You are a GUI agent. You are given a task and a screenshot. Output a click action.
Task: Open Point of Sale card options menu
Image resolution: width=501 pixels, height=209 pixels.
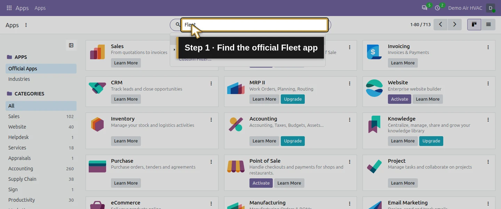[350, 162]
